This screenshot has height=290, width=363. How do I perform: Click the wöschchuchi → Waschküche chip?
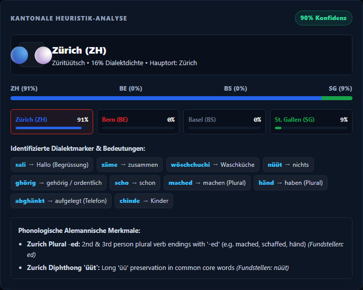click(213, 165)
